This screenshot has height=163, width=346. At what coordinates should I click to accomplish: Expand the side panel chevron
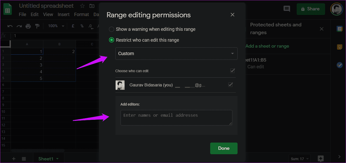(339, 157)
